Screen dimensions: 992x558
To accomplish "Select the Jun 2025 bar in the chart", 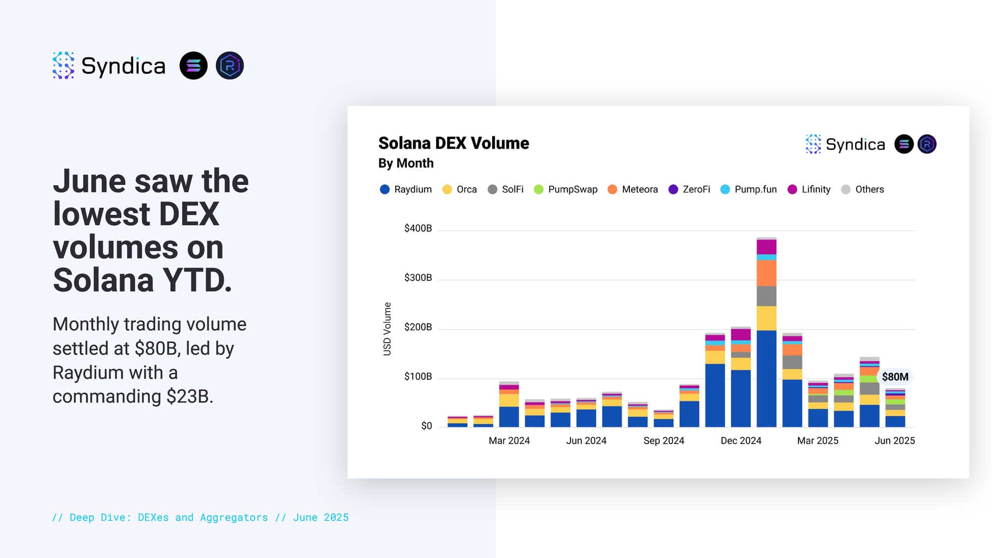I will 895,408.
